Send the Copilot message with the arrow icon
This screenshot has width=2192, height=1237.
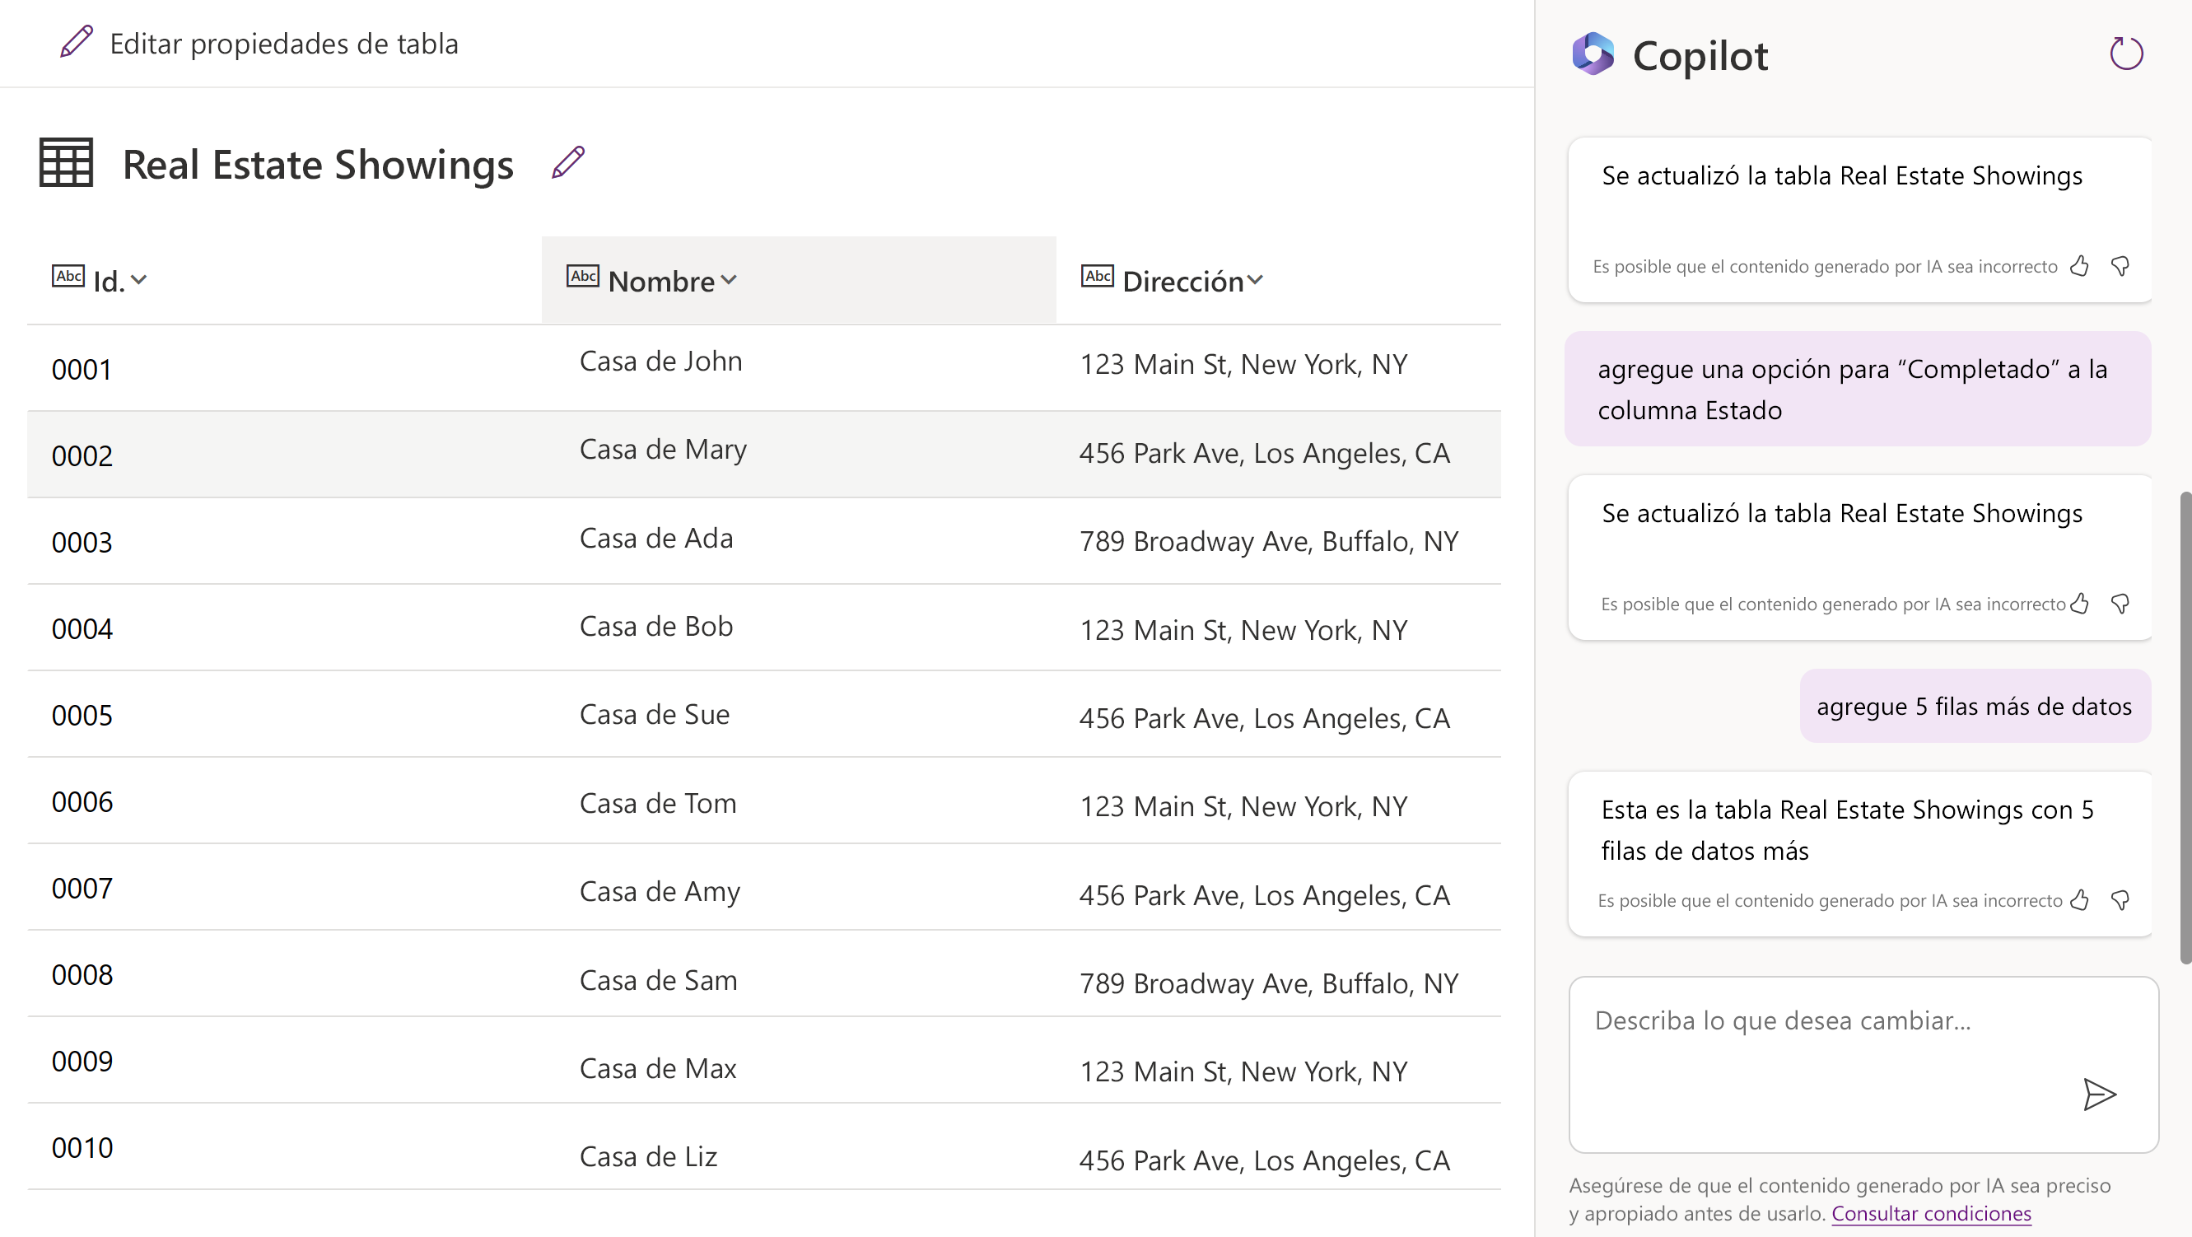[2099, 1095]
